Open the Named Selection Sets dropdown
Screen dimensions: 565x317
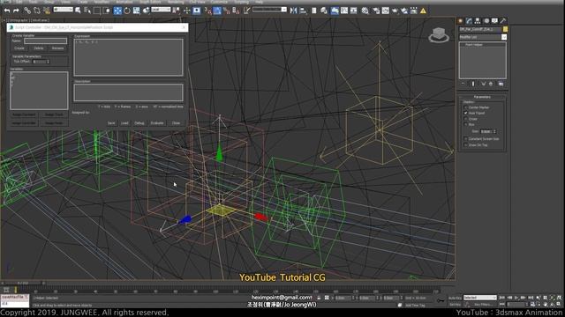(269, 10)
